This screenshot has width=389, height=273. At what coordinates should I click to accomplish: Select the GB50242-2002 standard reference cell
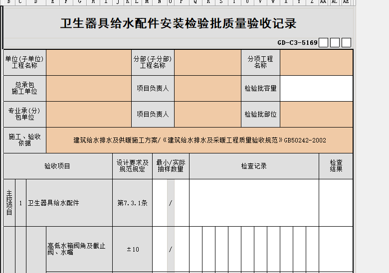199,140
